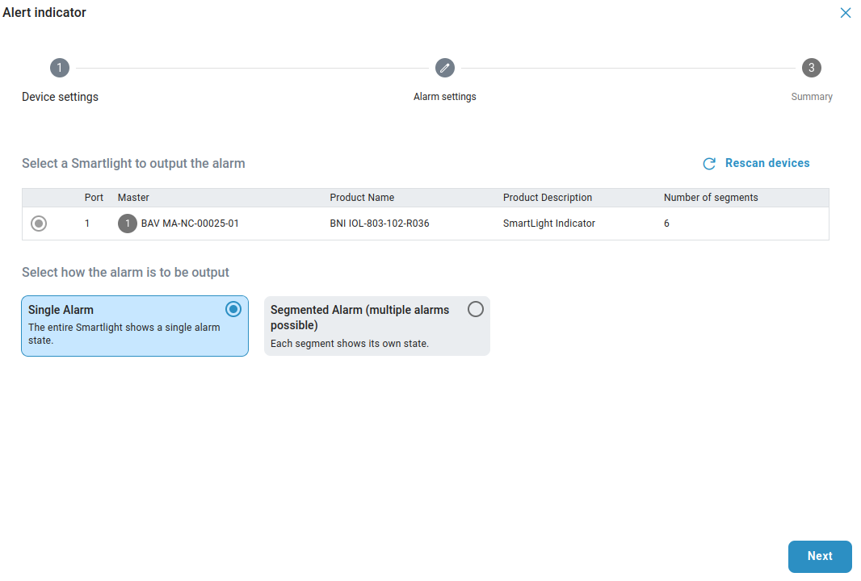Viewport: 861px width, 581px height.
Task: Click the step 3 Summary circle icon
Action: pos(812,68)
